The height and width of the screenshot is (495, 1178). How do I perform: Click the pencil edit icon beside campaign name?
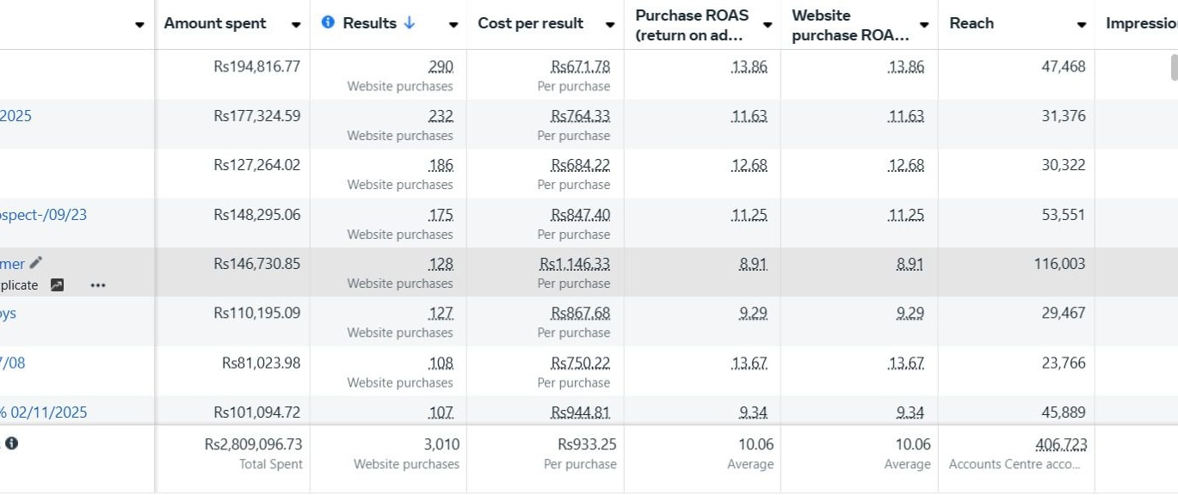(35, 263)
